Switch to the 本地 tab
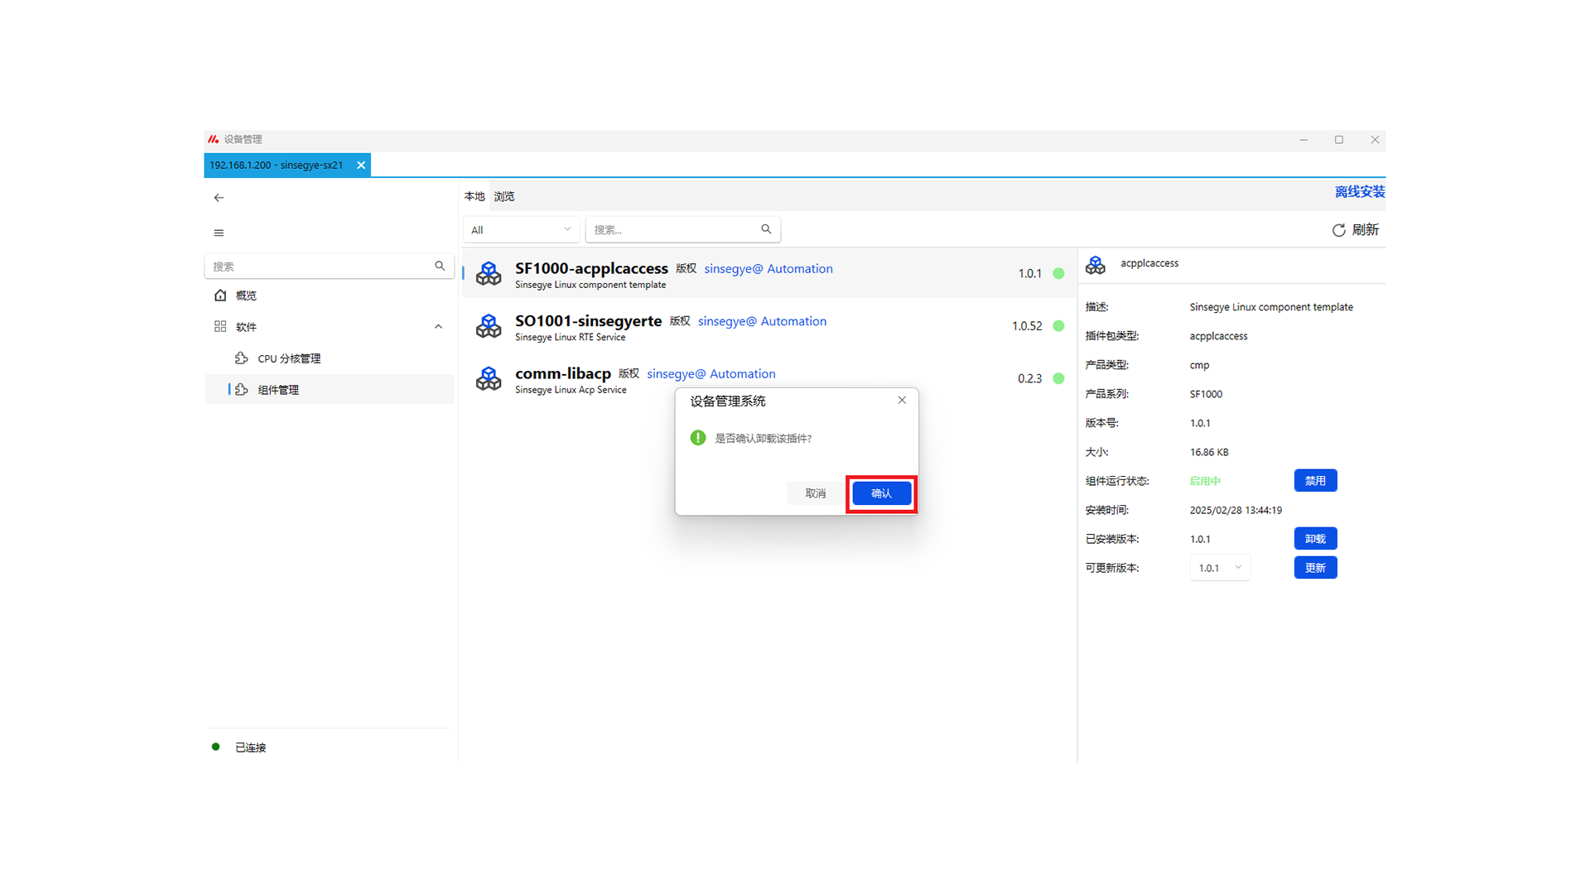The image size is (1590, 894). (x=475, y=196)
